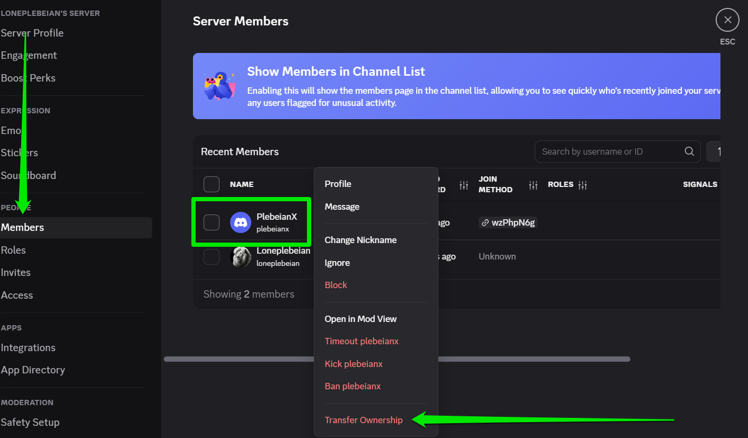Check the box next to Loneplebeian
The height and width of the screenshot is (438, 748).
point(212,257)
